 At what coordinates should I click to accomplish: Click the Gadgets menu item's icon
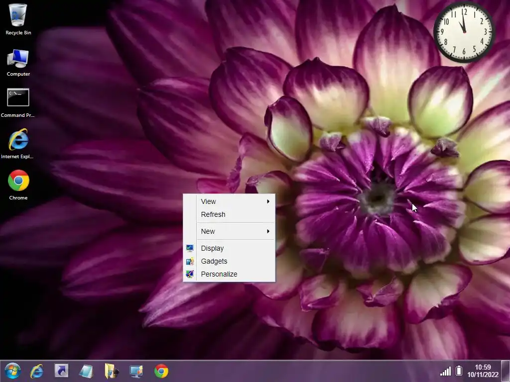(190, 261)
